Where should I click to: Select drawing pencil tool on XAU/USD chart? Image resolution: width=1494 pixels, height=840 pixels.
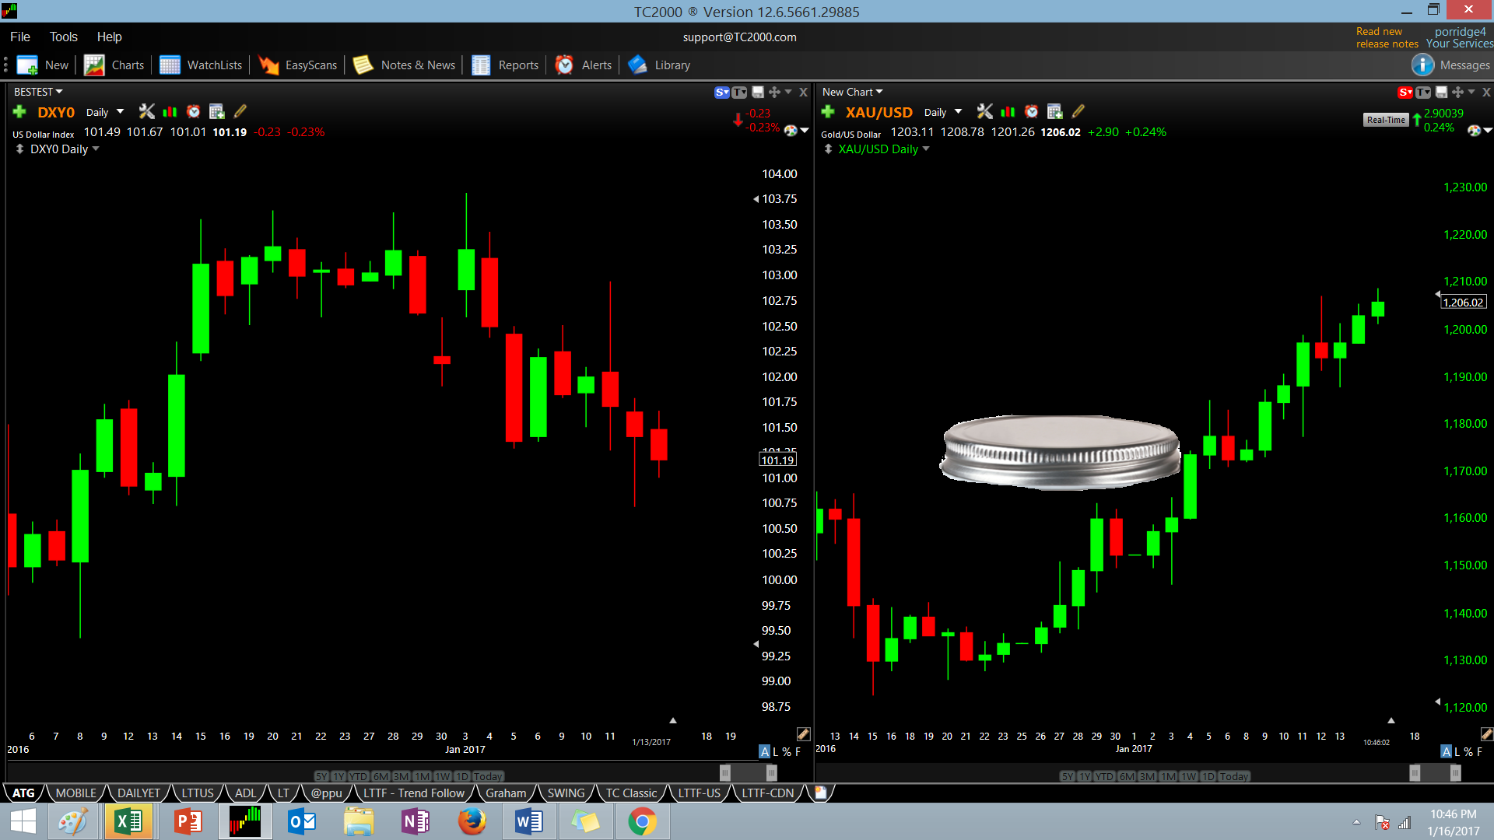(1078, 112)
